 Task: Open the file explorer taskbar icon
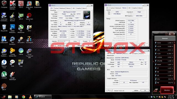[10, 97]
